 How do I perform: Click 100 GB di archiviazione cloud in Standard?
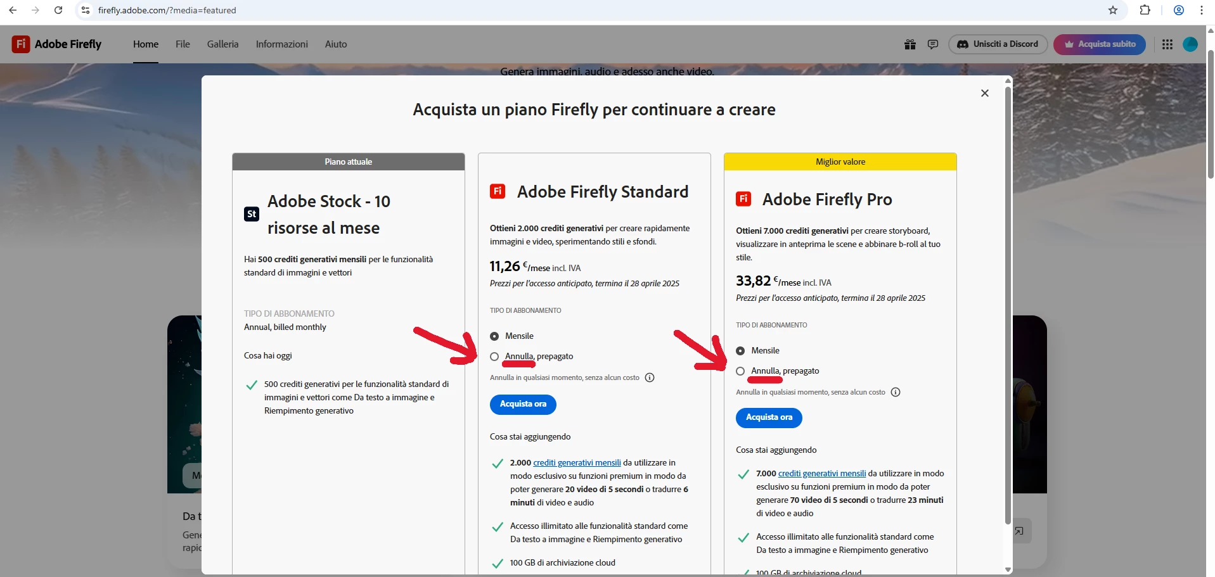tap(563, 563)
